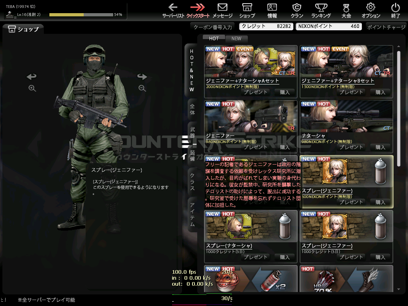This screenshot has width=408, height=306.
Task: Click the rank insignia icon beside Lv.16
Action: pos(10,15)
